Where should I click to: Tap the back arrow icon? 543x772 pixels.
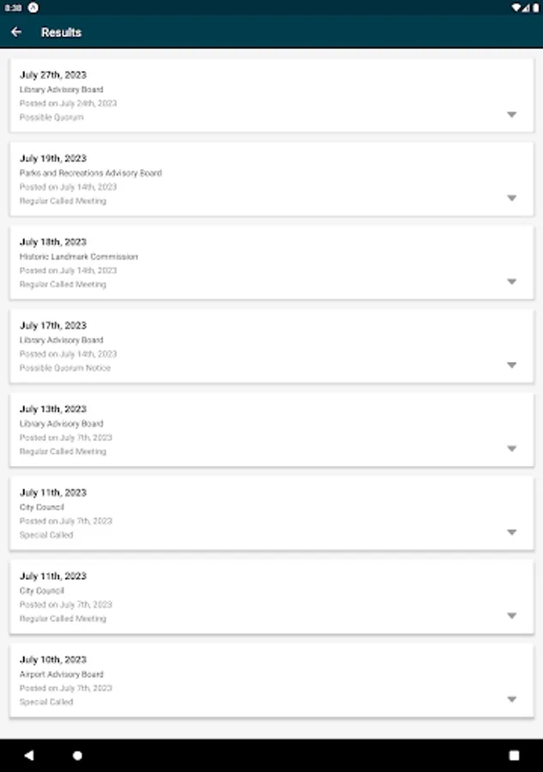[x=16, y=32]
